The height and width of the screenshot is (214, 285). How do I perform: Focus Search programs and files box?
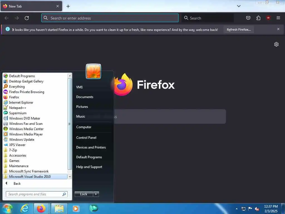click(36, 194)
